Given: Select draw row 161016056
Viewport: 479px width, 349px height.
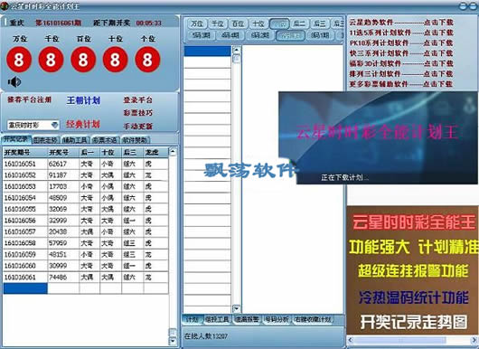Looking at the screenshot, I should (x=86, y=221).
